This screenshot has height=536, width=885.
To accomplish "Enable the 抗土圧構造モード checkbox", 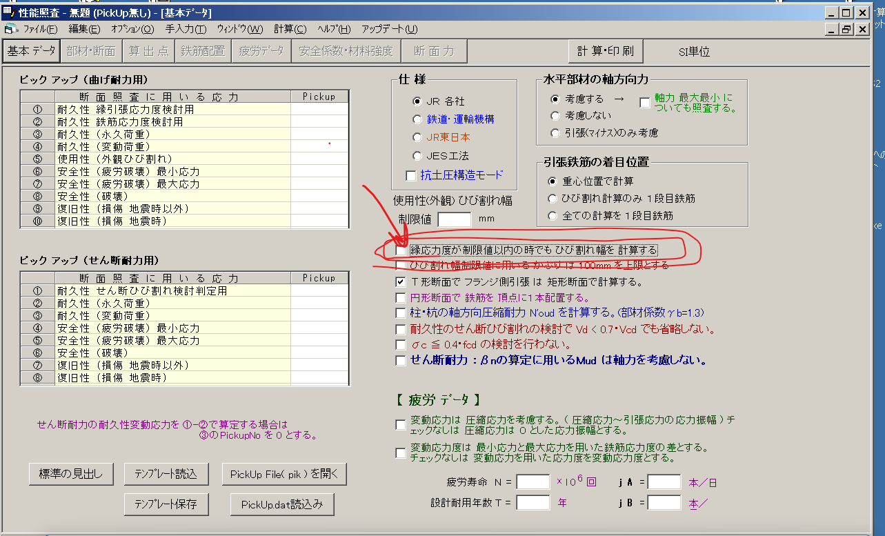I will point(410,175).
